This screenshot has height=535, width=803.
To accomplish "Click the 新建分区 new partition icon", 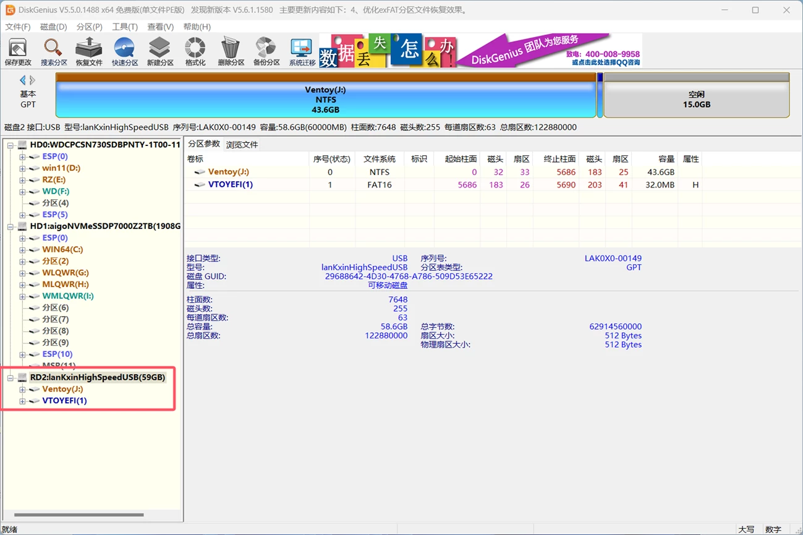I will (x=159, y=52).
